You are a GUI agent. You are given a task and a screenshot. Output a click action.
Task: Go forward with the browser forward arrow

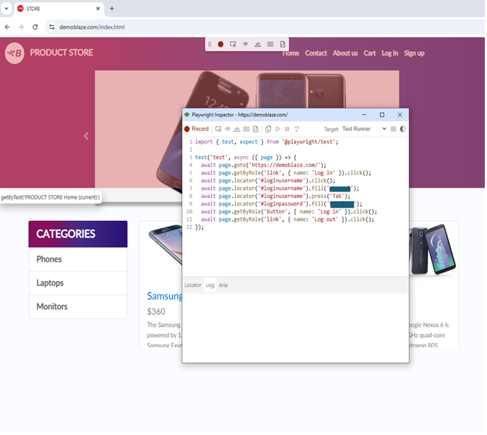coord(21,27)
